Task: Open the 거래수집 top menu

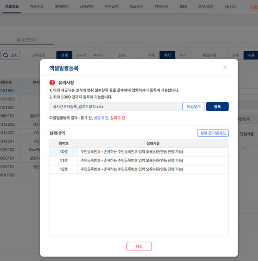Action: click(x=37, y=7)
